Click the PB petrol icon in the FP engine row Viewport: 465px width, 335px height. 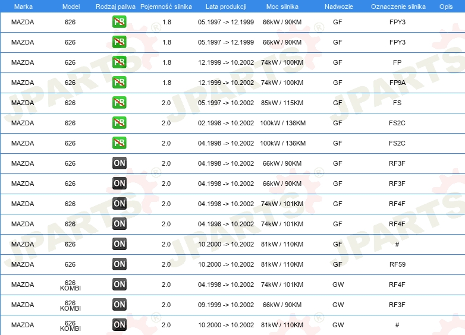[x=119, y=62]
